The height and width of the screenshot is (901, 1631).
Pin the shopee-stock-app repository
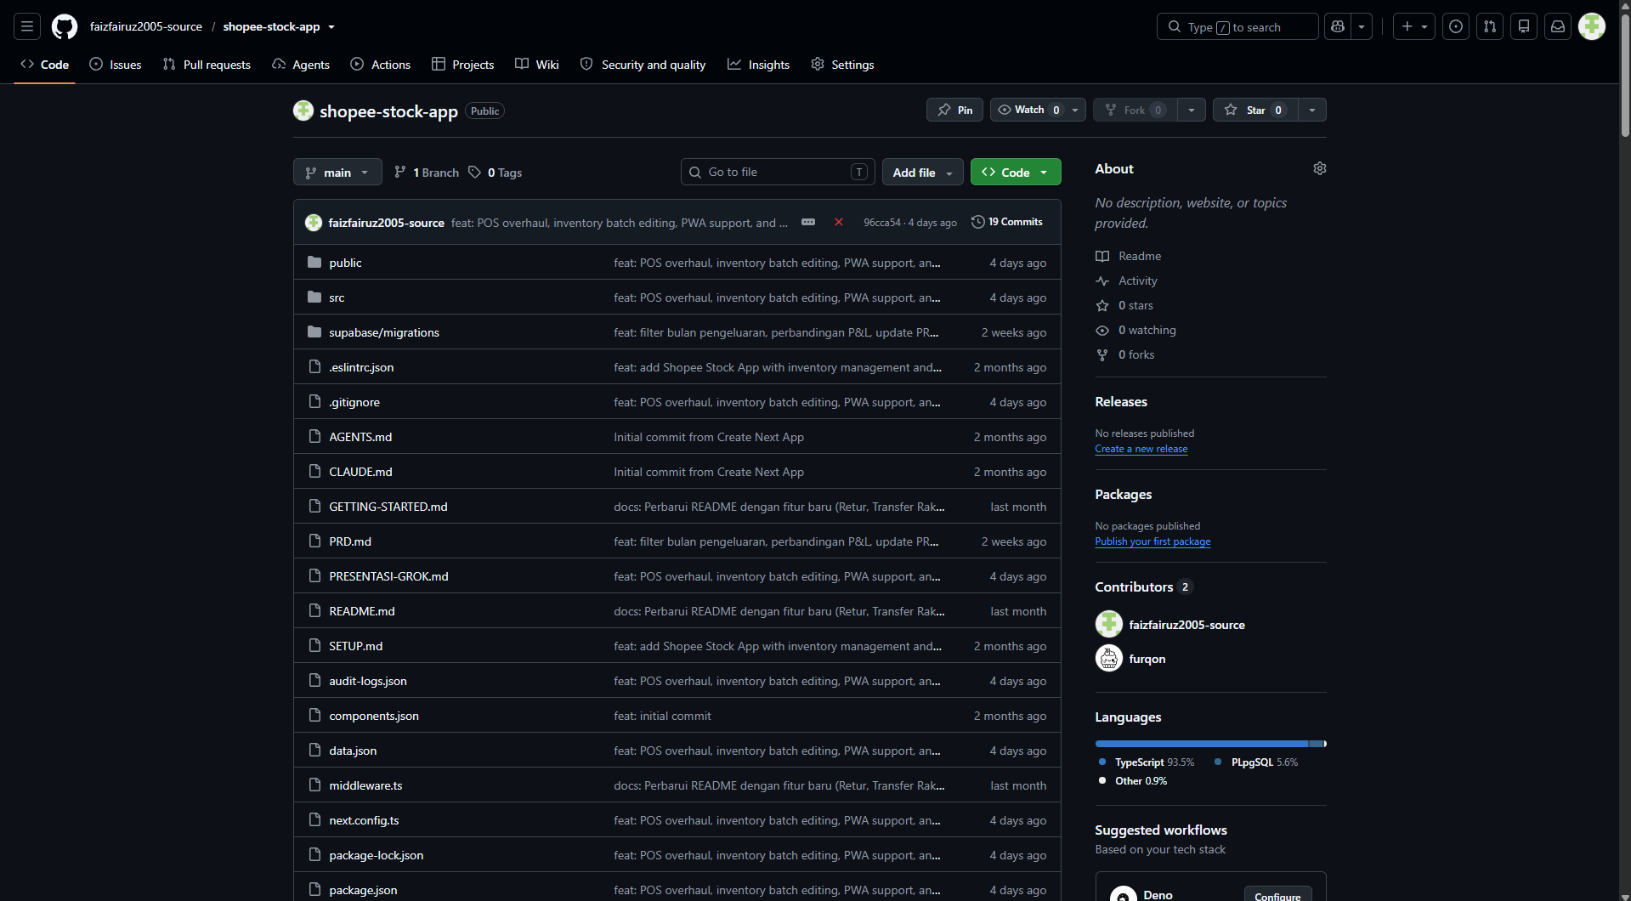(954, 110)
